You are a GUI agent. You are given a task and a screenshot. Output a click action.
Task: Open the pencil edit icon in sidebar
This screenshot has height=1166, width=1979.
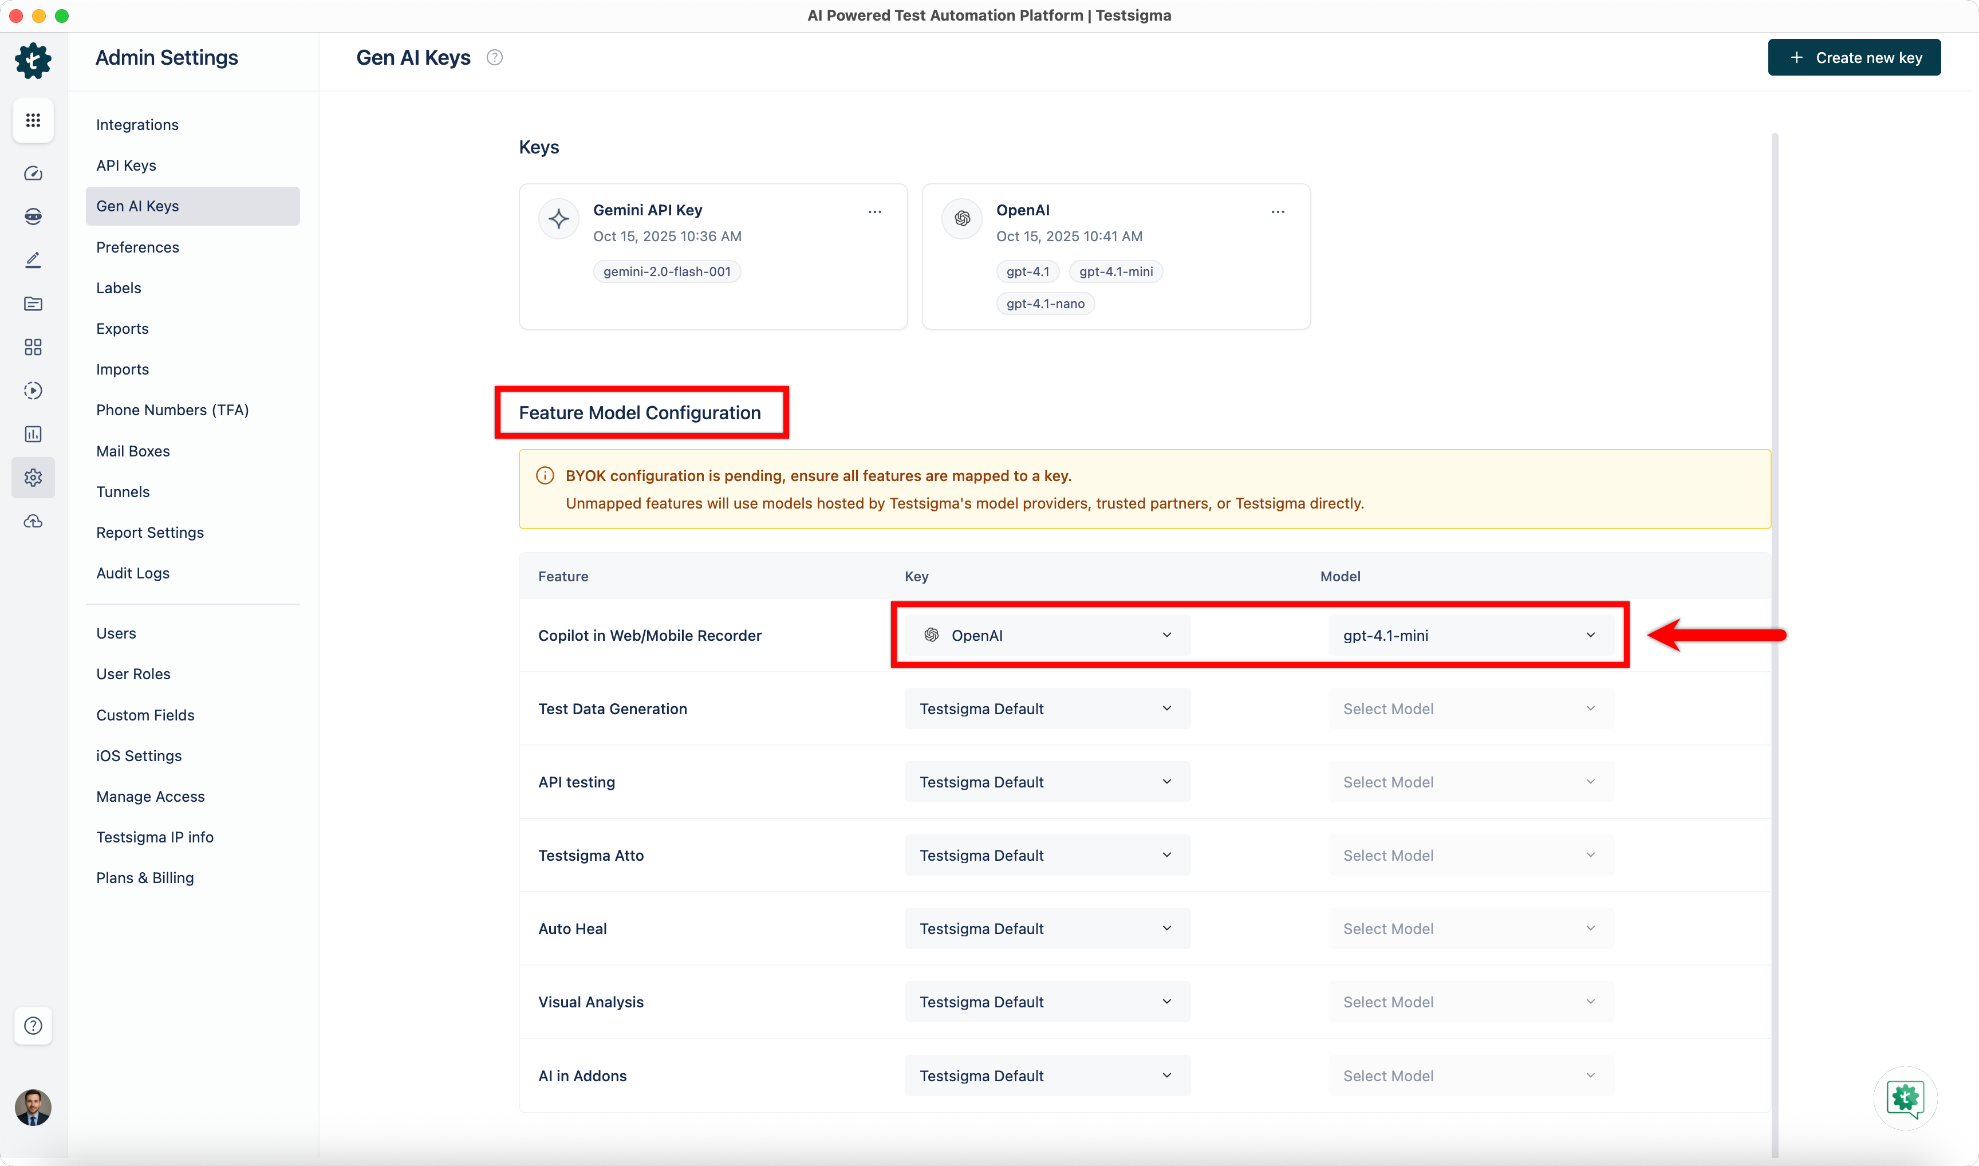coord(33,260)
